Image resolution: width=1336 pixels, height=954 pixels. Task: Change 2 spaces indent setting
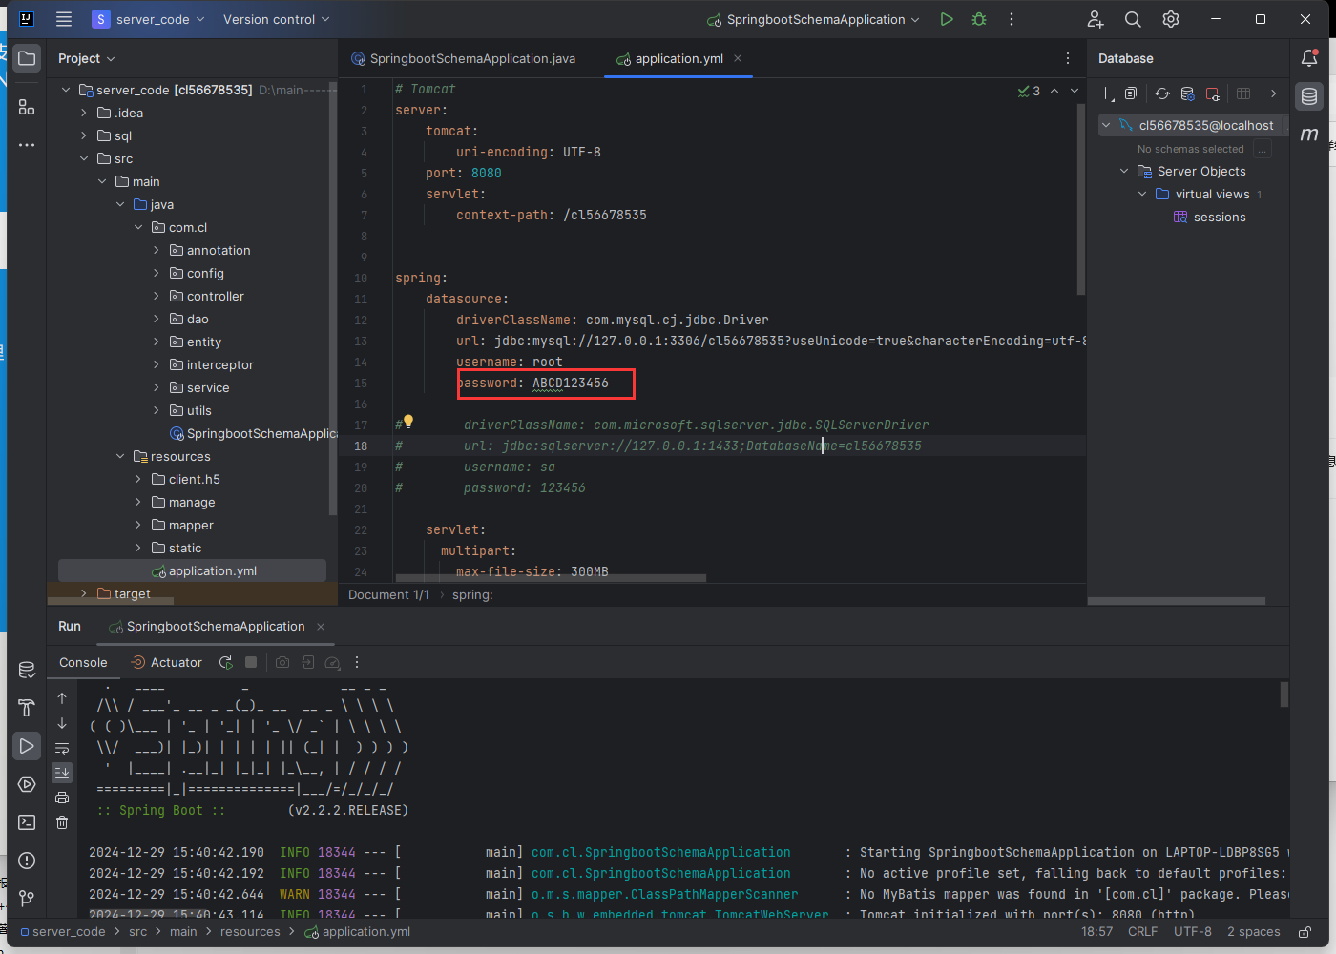1253,932
